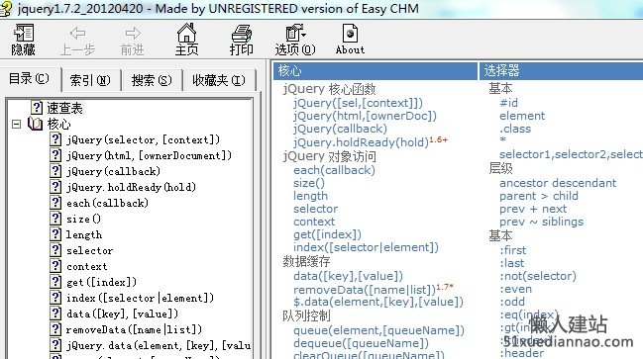Image resolution: width=643 pixels, height=359 pixels.
Task: Open dequeue([queueName]) link
Action: 361,343
